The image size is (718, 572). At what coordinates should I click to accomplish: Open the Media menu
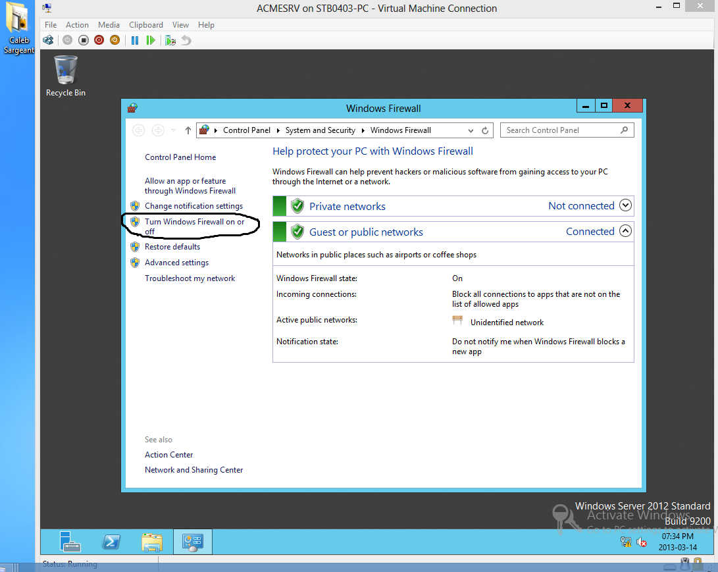tap(109, 25)
